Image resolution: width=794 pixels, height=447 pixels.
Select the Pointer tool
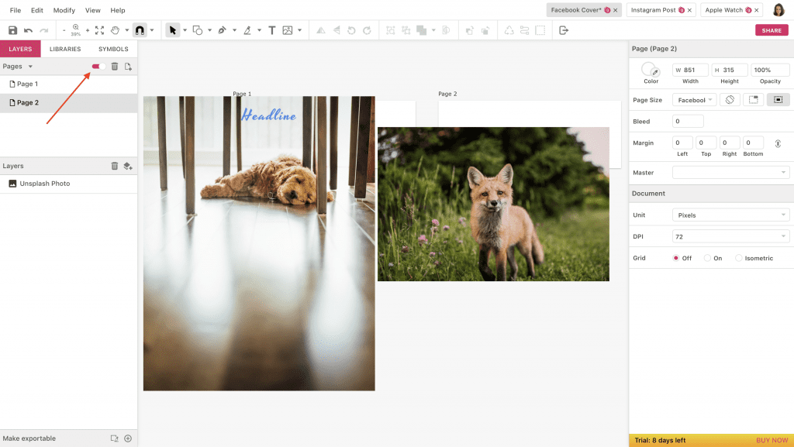click(172, 30)
